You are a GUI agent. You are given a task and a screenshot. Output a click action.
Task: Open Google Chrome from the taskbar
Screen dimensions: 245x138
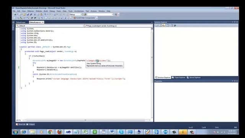tap(50, 132)
